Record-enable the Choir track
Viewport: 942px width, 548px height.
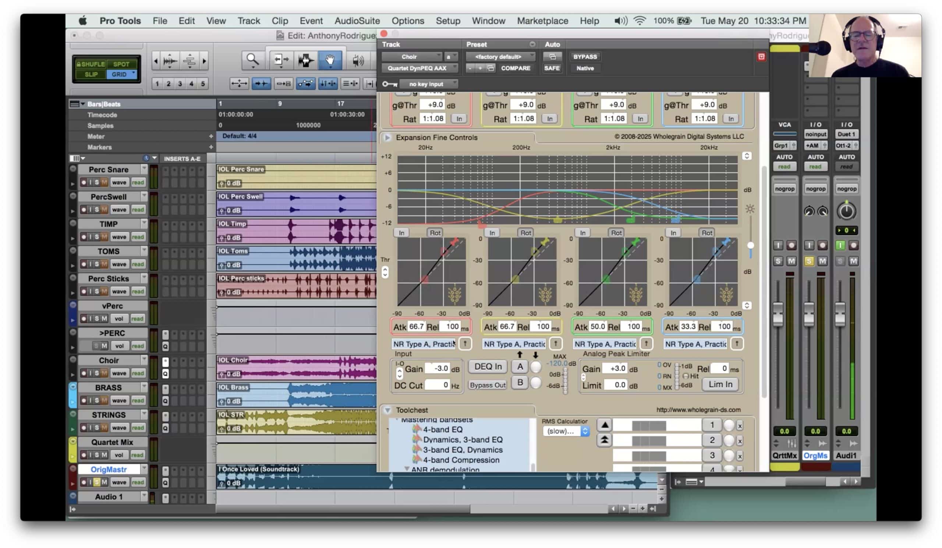[84, 373]
